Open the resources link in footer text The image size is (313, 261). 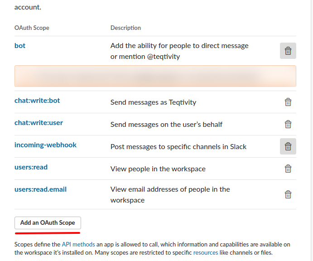click(x=206, y=252)
